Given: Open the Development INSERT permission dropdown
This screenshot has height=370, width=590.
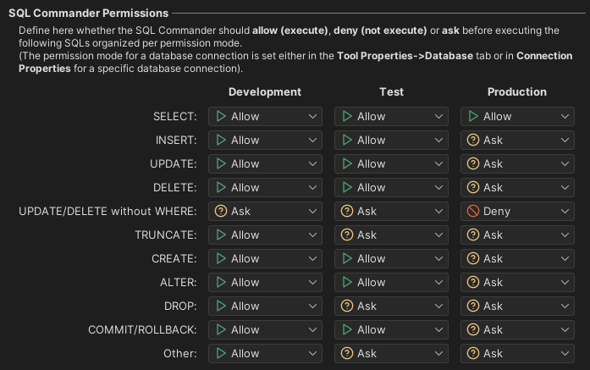Looking at the screenshot, I should click(265, 140).
